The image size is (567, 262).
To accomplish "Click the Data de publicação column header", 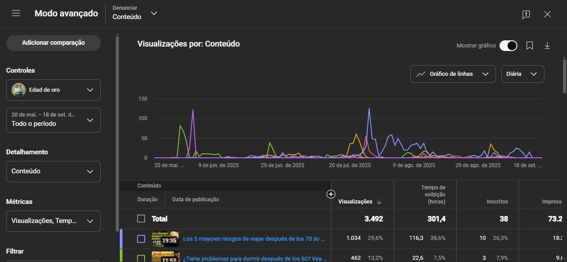I will tap(196, 199).
